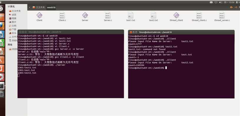
Task: Go forward with the file manager's forward arrow
Action: click(236, 7)
